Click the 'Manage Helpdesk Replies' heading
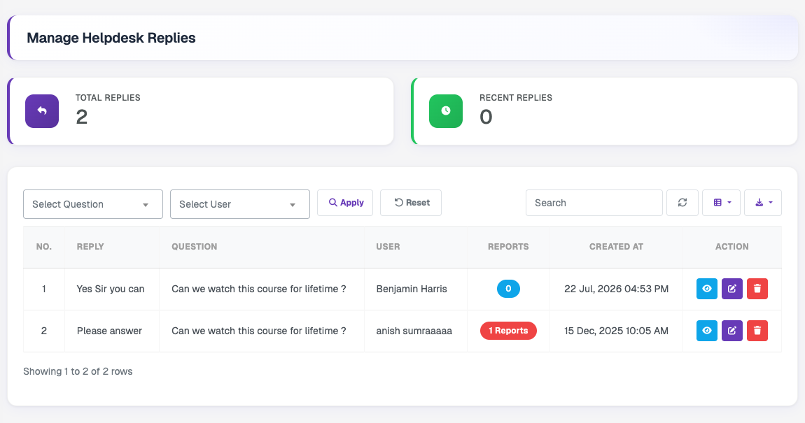The width and height of the screenshot is (805, 423). pos(111,38)
